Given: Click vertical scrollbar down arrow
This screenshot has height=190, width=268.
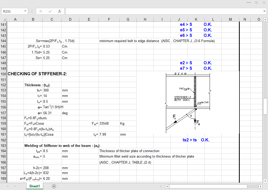Looking at the screenshot, I should (265, 181).
